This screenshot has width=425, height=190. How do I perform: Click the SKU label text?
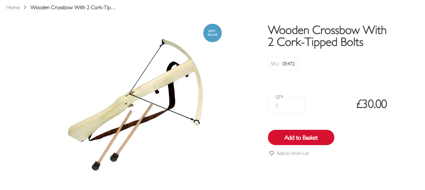pos(275,64)
